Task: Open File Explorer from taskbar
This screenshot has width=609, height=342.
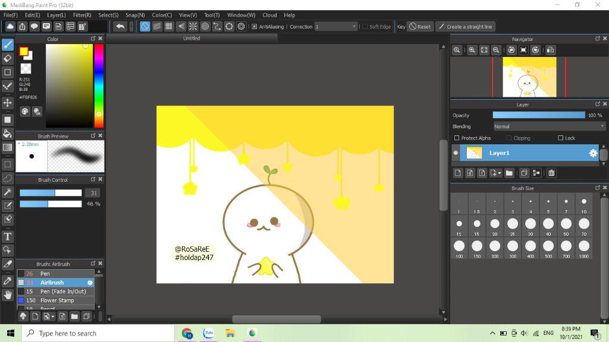Action: click(x=230, y=334)
